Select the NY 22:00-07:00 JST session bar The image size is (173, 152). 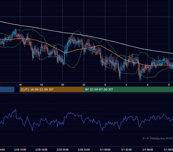[128, 89]
